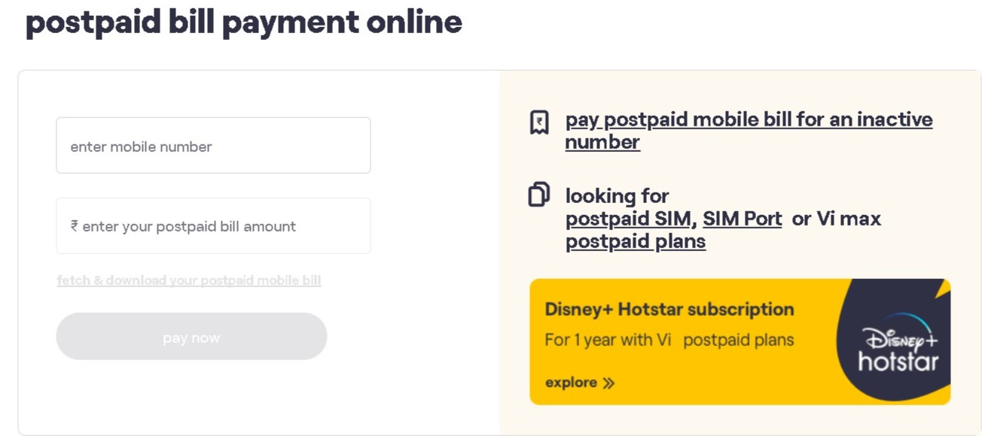Click inside the 'enter mobile number' field
This screenshot has height=436, width=988.
[x=213, y=145]
